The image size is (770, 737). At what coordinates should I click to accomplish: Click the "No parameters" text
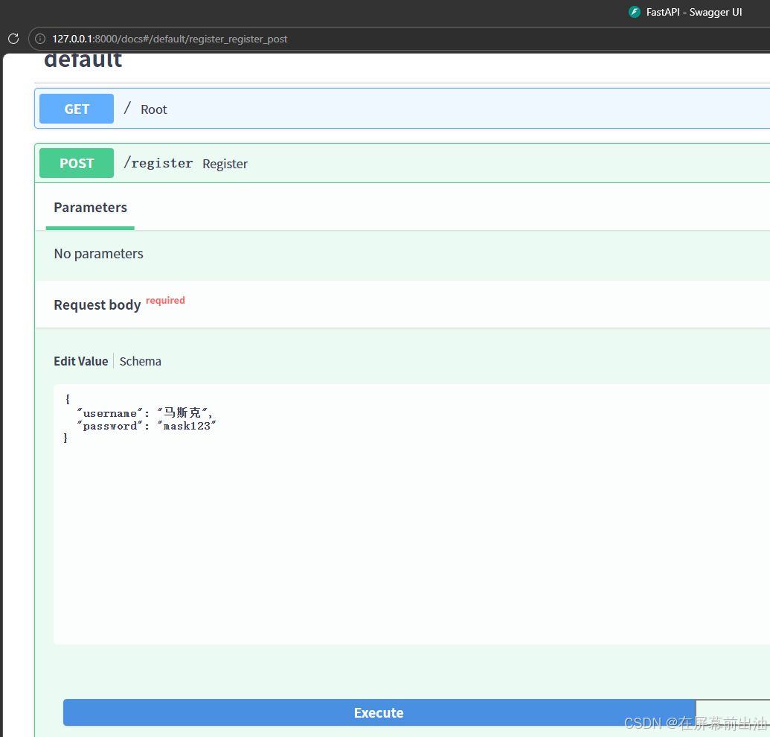point(99,254)
